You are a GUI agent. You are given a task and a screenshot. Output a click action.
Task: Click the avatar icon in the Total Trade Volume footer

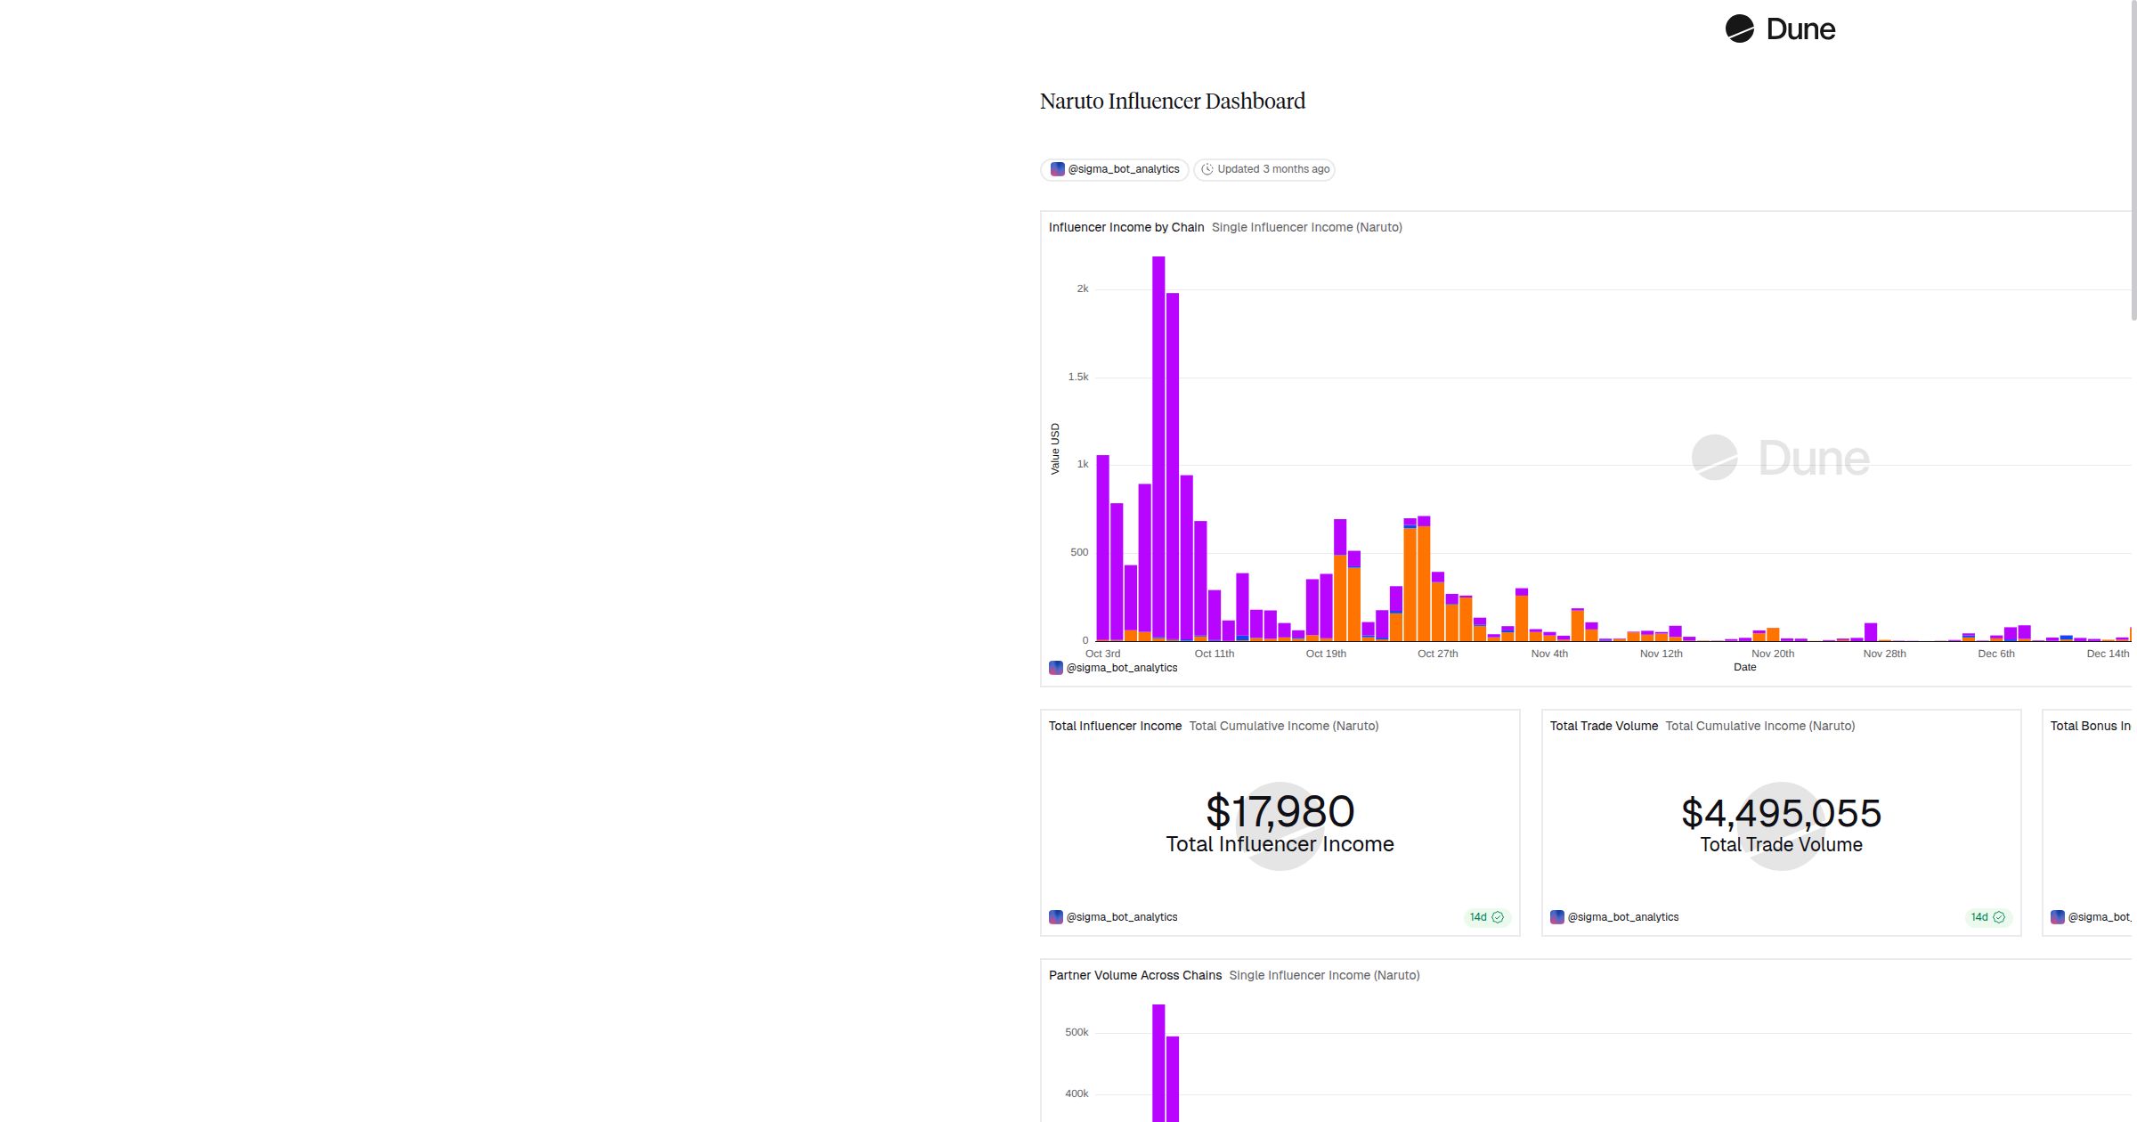point(1558,916)
